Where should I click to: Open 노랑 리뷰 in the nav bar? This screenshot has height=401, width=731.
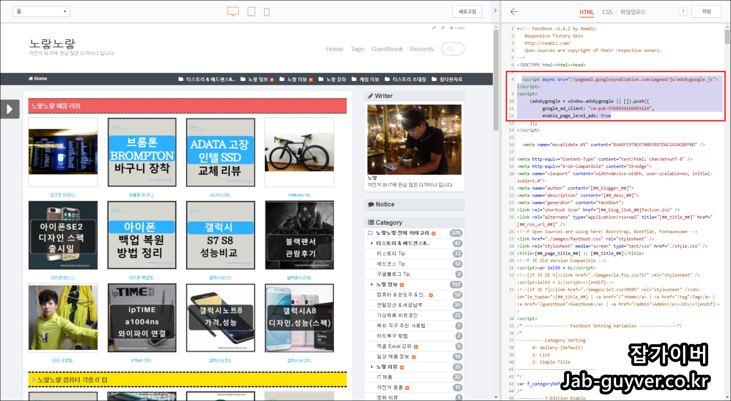[297, 79]
